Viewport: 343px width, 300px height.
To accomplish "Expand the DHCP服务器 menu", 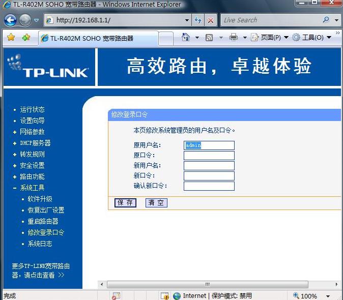I will pos(36,143).
